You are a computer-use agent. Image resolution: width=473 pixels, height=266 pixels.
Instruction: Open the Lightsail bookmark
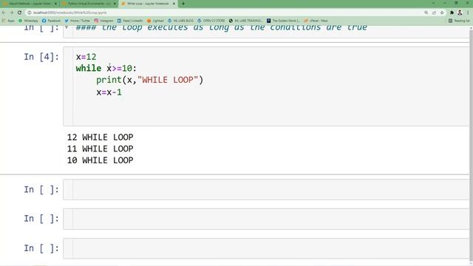(155, 21)
